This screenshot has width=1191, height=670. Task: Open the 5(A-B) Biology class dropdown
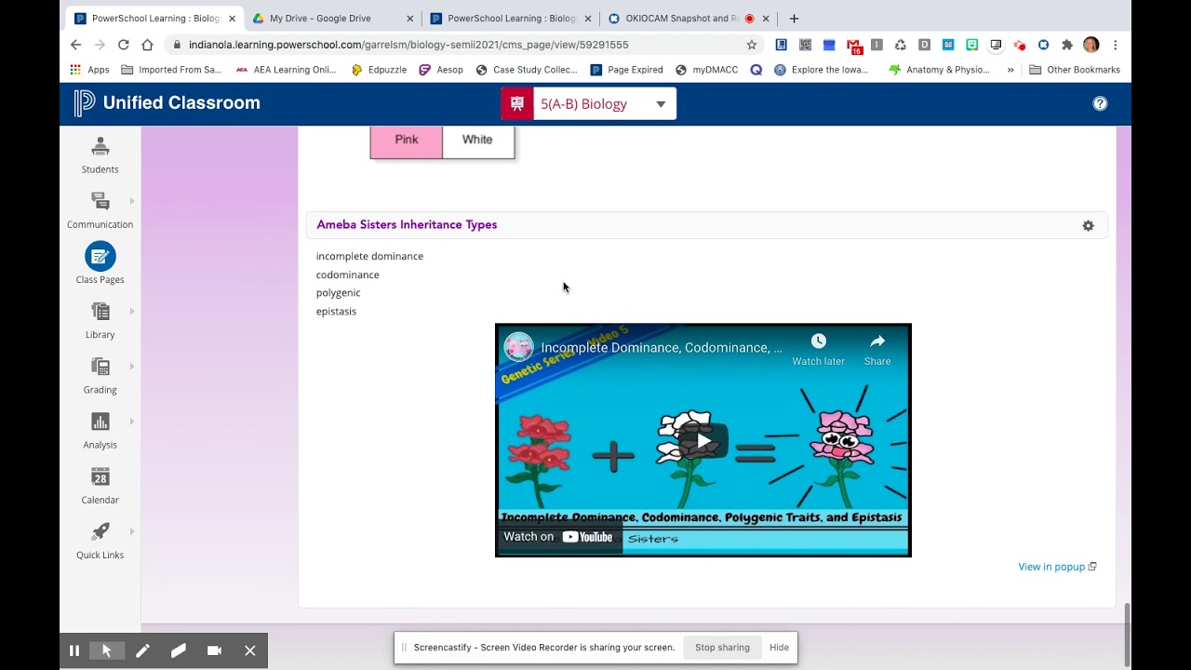pos(589,103)
